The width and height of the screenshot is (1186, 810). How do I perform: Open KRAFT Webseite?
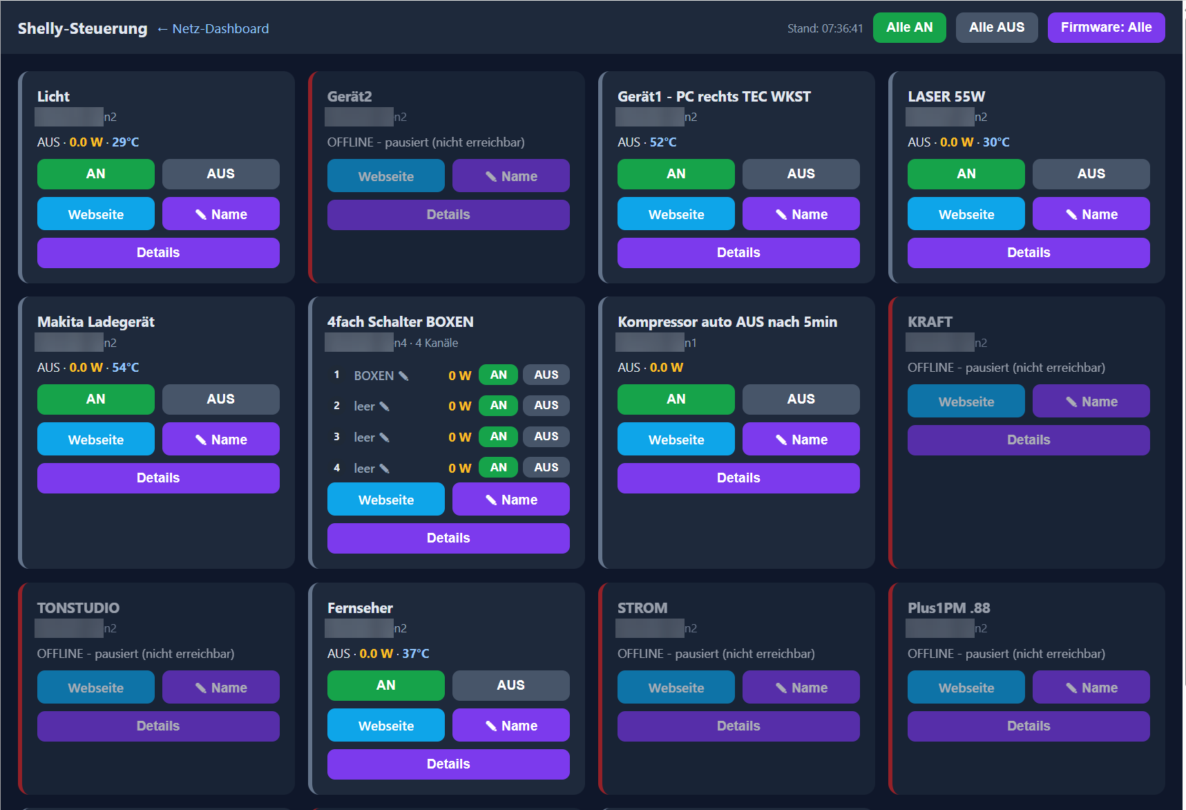pos(966,402)
